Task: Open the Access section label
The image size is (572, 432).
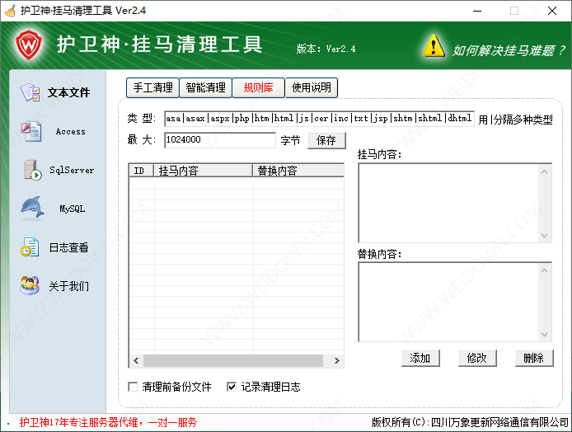Action: pos(71,131)
